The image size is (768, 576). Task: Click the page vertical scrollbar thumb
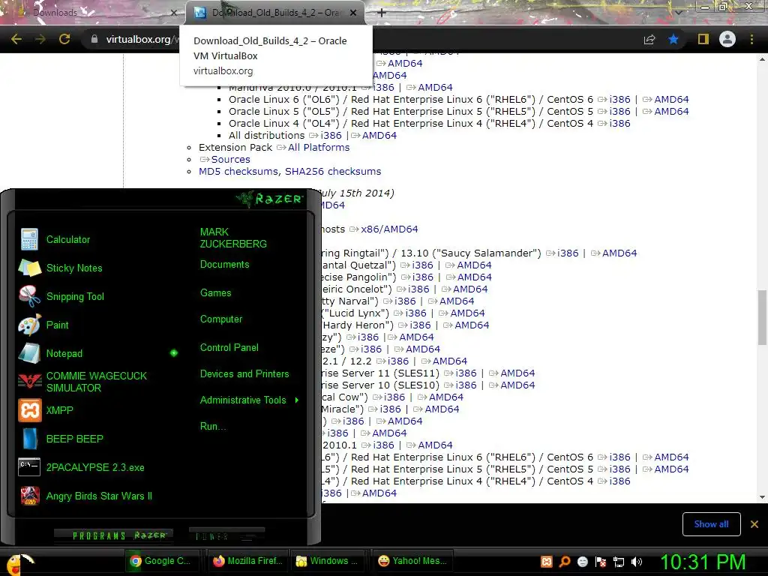762,317
